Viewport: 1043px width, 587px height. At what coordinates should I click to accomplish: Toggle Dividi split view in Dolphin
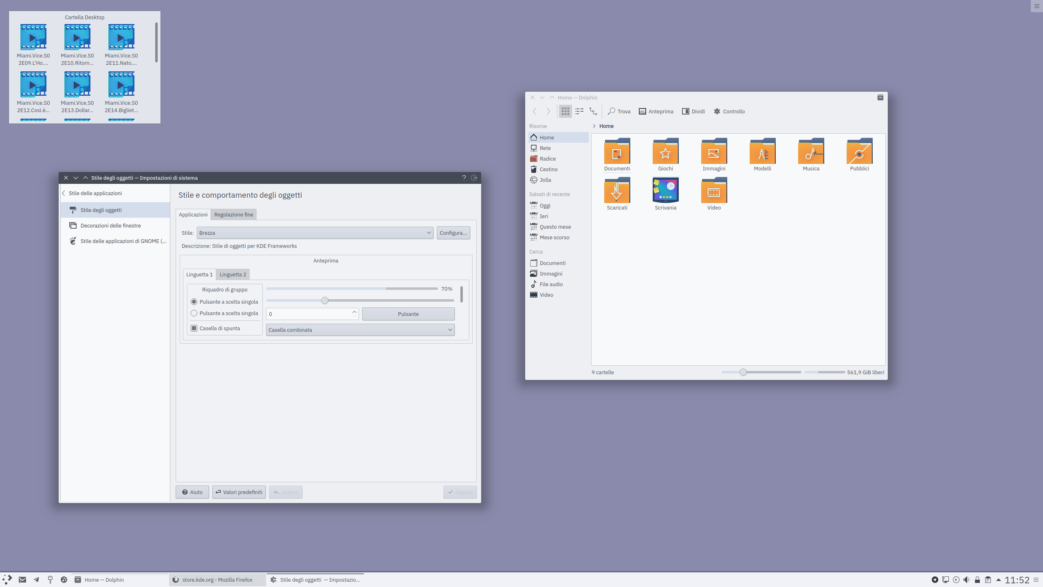(693, 111)
